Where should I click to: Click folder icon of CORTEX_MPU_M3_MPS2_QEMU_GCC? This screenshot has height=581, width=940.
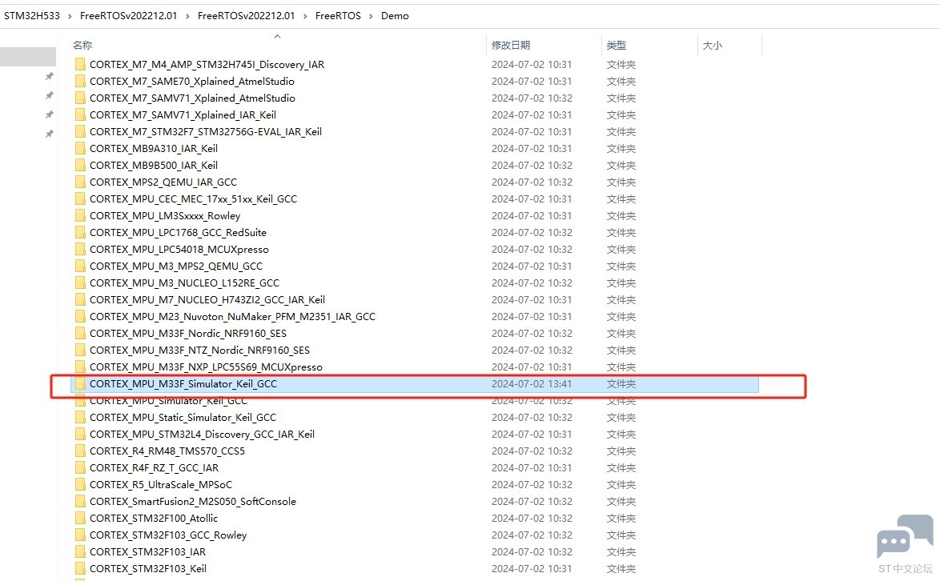80,266
